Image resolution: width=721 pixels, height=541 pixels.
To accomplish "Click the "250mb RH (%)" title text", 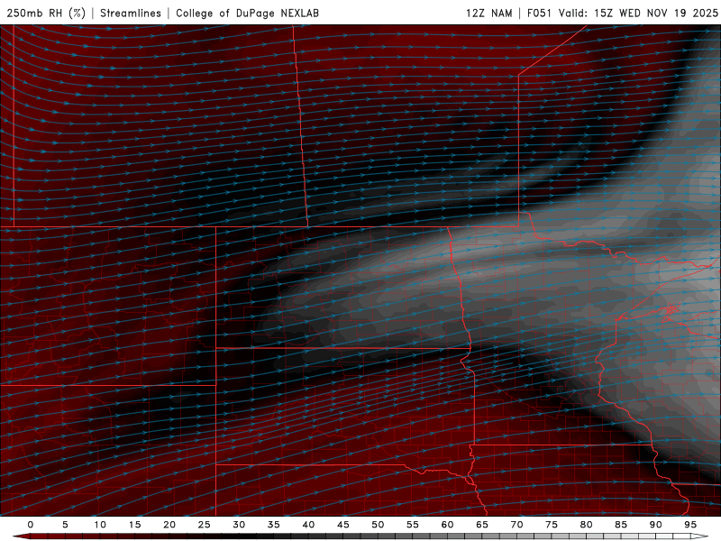I will click(x=46, y=13).
